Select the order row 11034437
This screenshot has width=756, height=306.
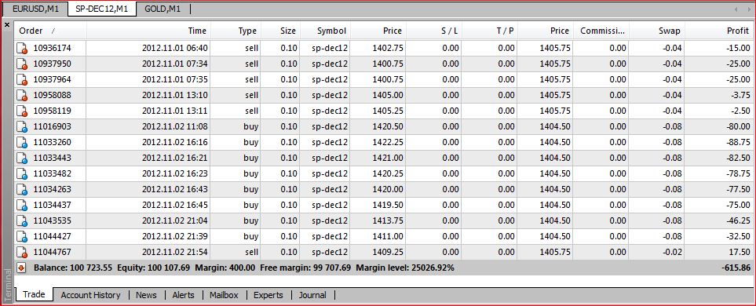pos(384,205)
